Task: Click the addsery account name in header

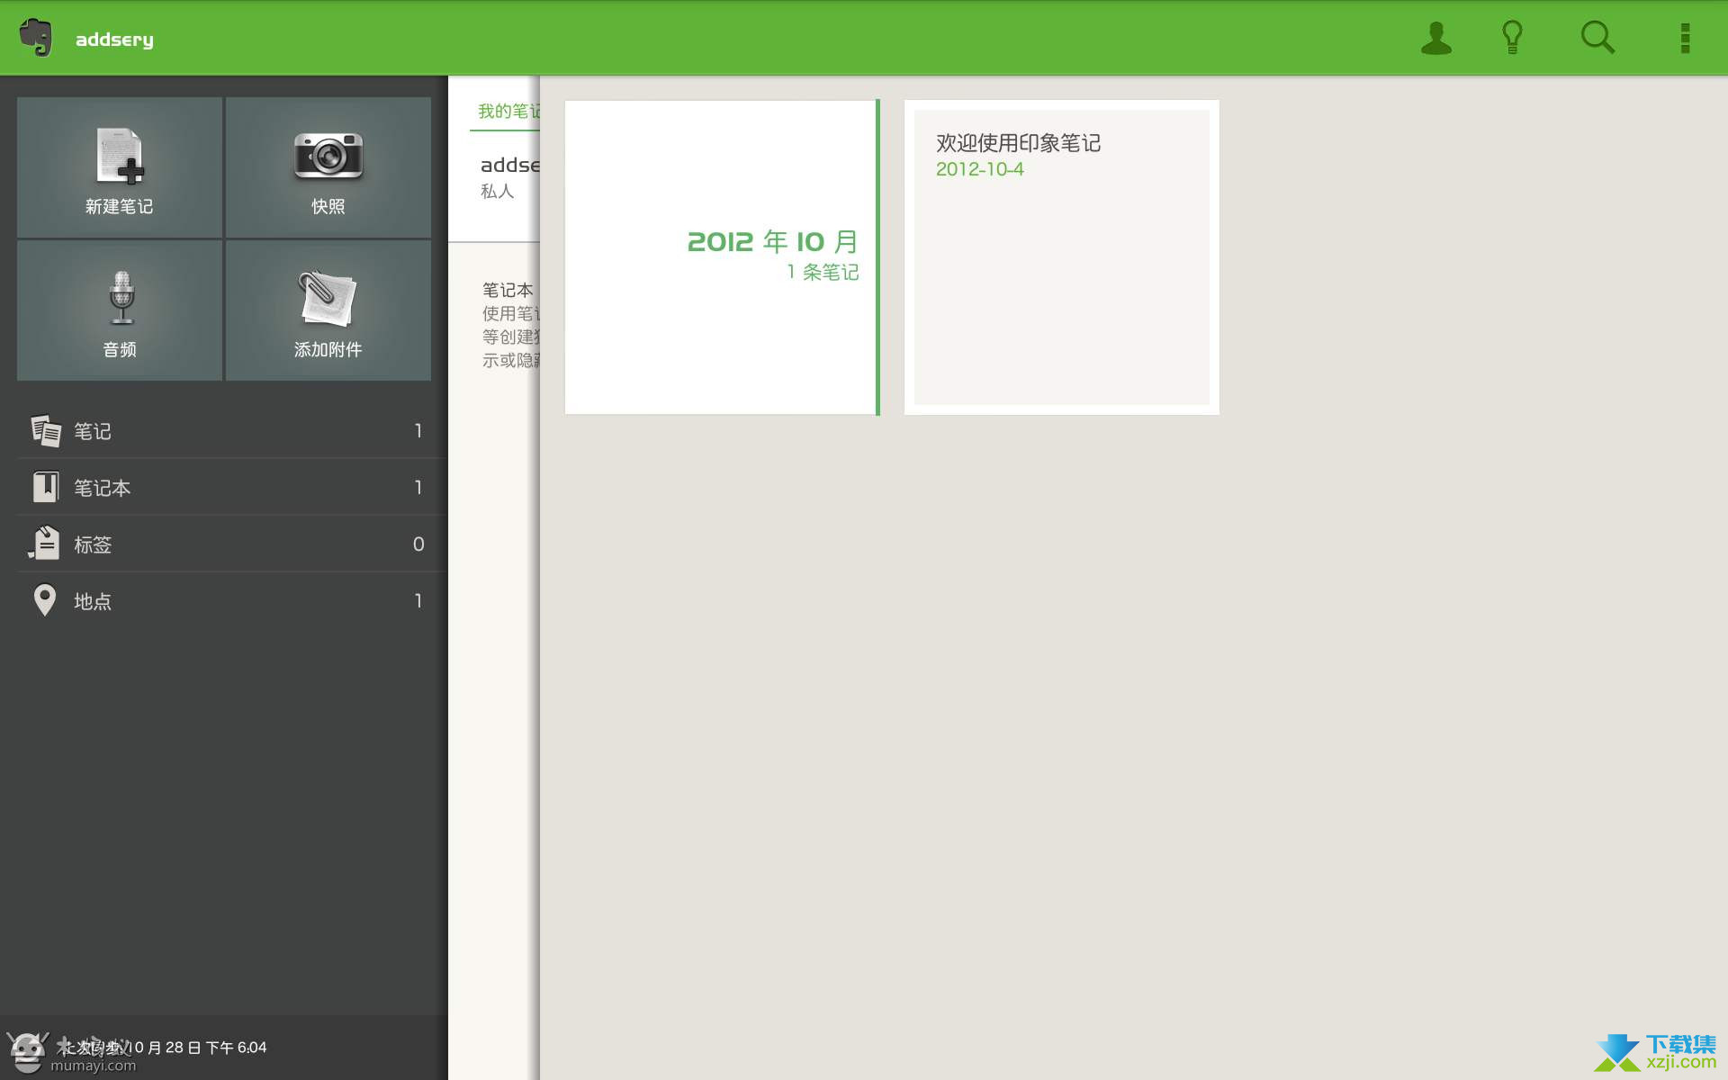Action: [114, 40]
